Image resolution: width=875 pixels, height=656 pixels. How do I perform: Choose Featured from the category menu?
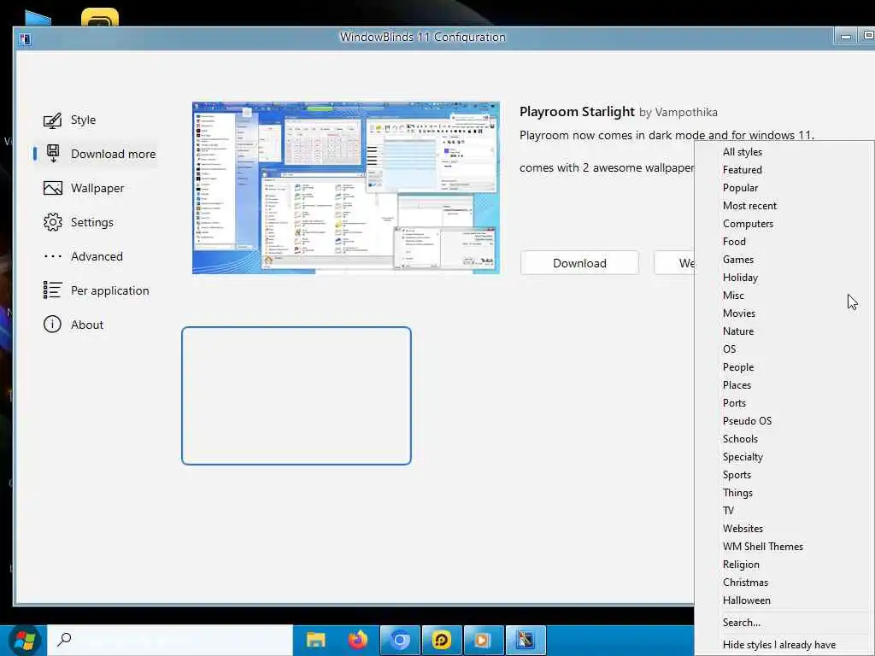coord(743,170)
